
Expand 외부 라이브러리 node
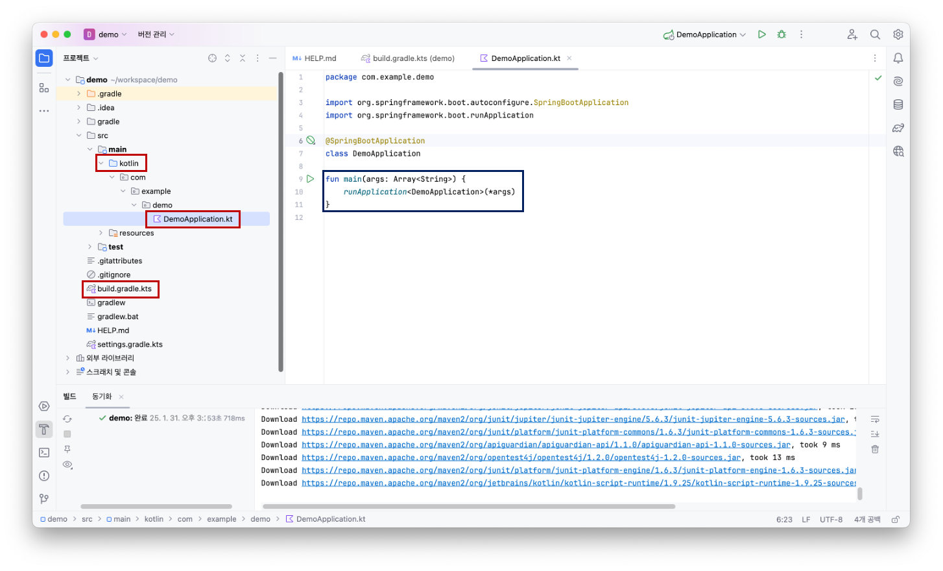pyautogui.click(x=67, y=358)
